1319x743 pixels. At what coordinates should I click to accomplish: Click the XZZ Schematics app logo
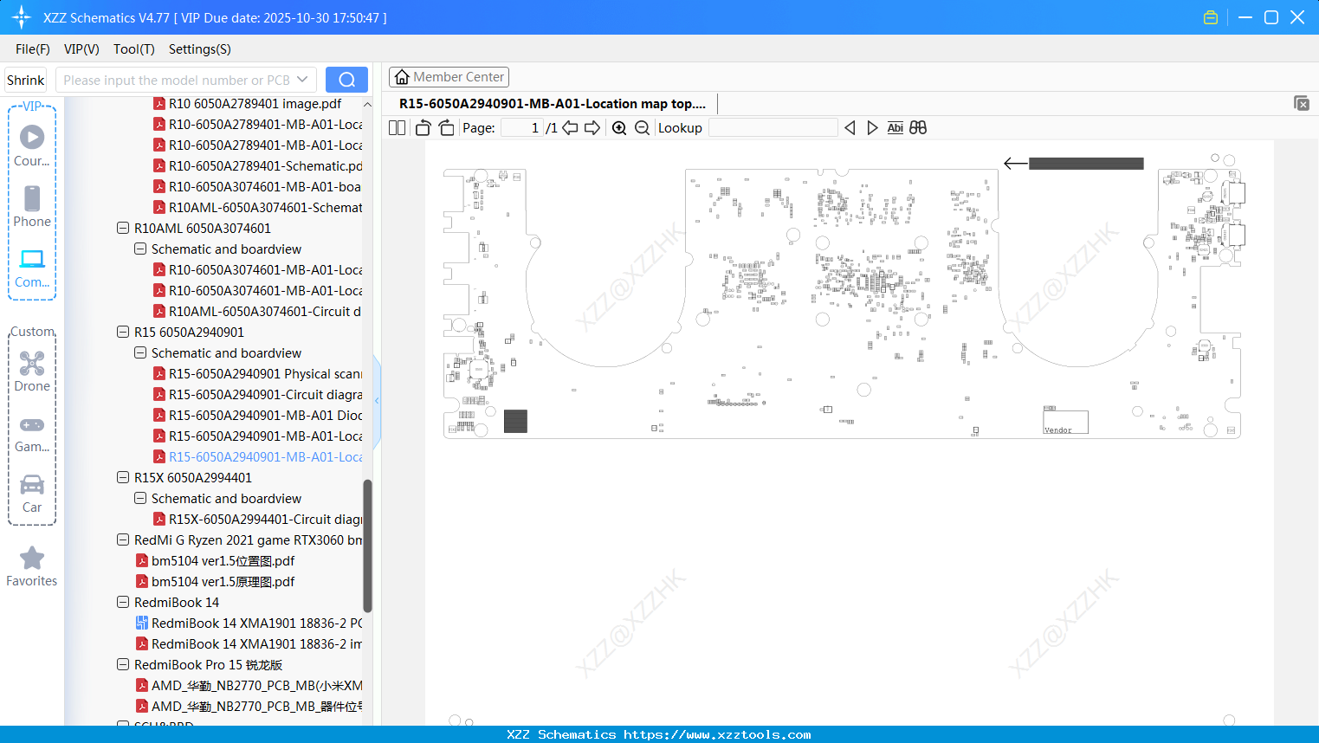click(22, 17)
